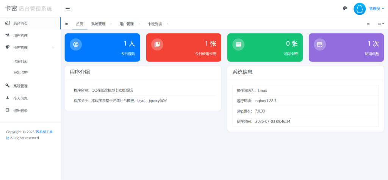Click the php版本 7.0.33 row
The height and width of the screenshot is (180, 388).
pyautogui.click(x=305, y=111)
